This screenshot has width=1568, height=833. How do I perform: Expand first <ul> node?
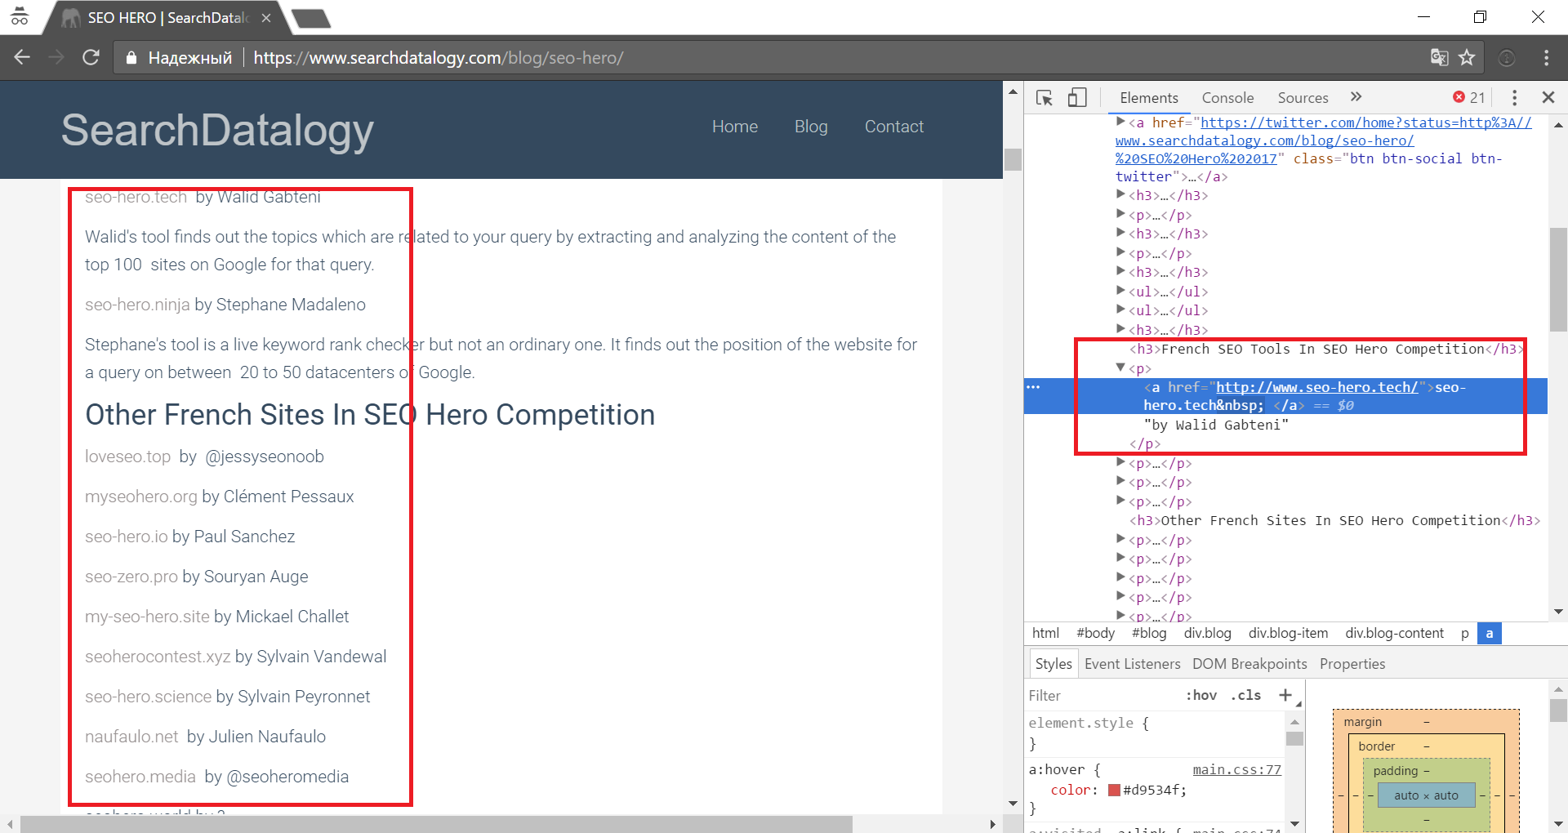1121,291
